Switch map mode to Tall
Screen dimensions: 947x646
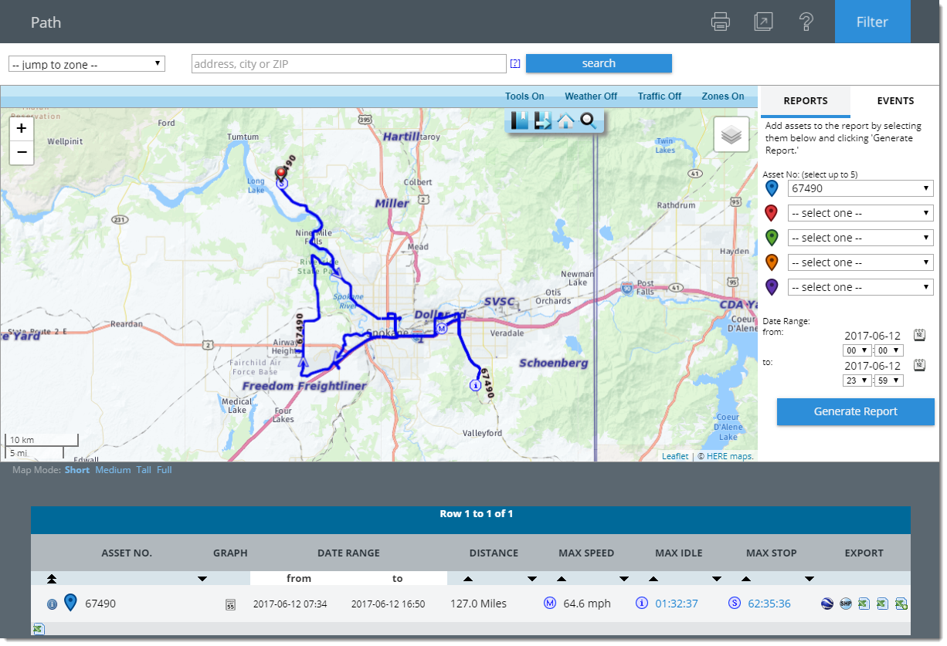[x=144, y=469]
